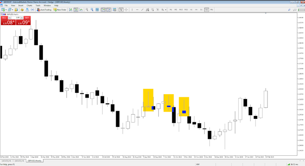Open the Tools menu
305x166 pixels.
tap(38, 6)
